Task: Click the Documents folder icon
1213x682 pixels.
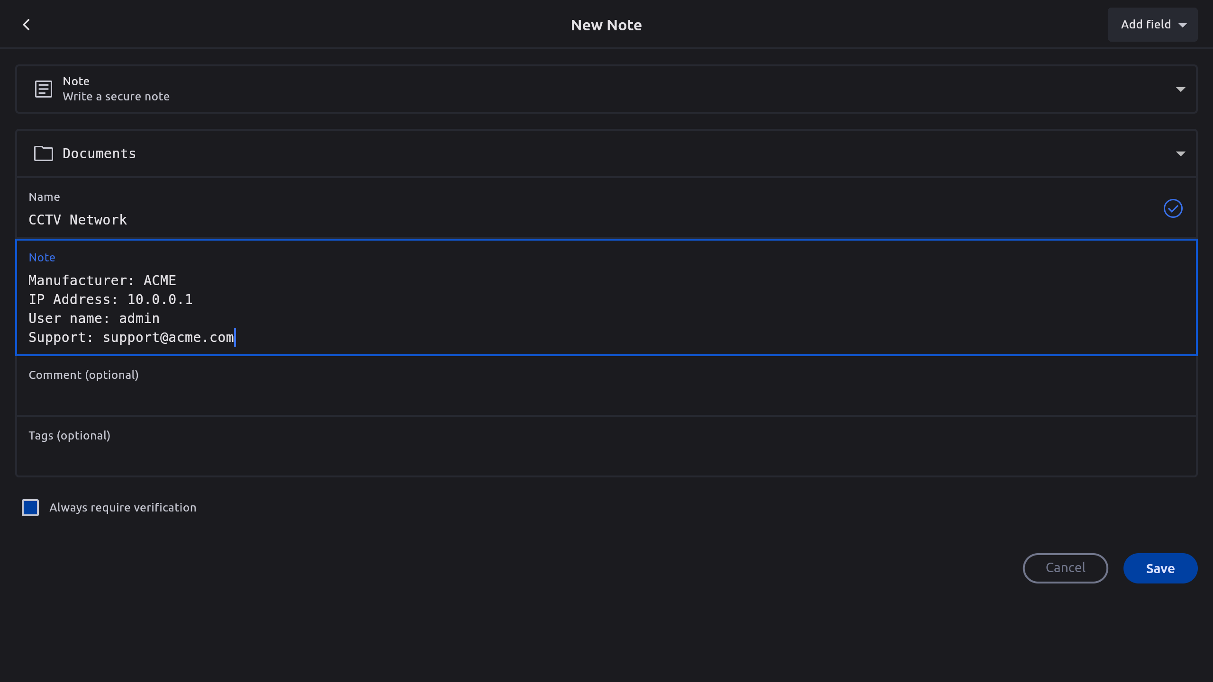Action: [x=43, y=153]
